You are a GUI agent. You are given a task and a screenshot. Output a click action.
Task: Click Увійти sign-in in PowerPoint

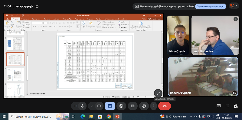coord(144,19)
